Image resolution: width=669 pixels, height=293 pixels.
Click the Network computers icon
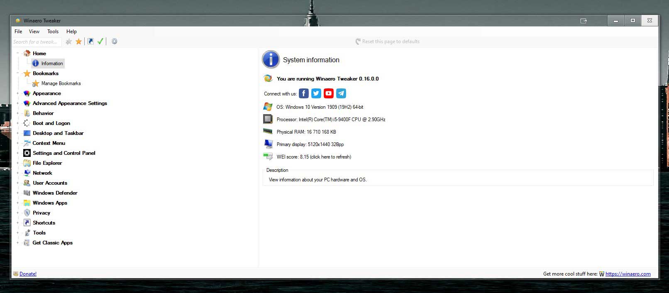pyautogui.click(x=27, y=173)
